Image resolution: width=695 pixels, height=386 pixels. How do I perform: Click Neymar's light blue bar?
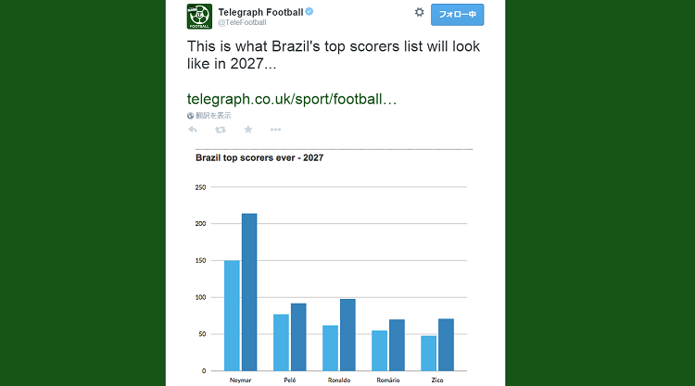tap(232, 316)
